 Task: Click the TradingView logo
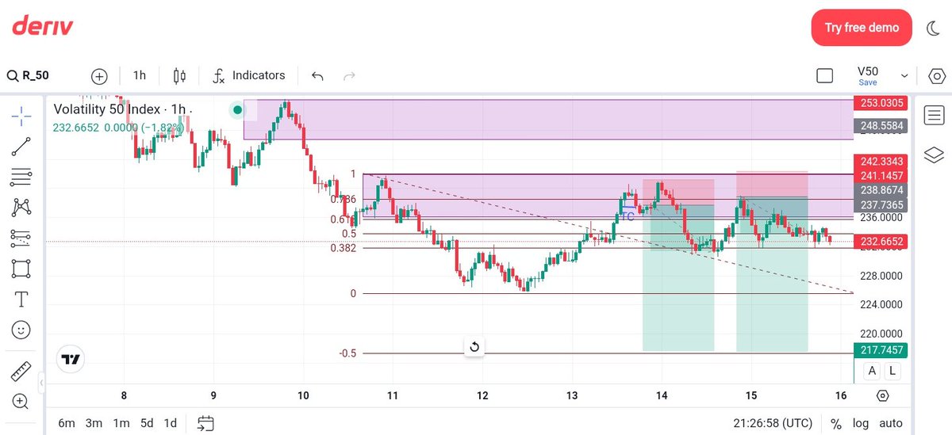pyautogui.click(x=71, y=359)
